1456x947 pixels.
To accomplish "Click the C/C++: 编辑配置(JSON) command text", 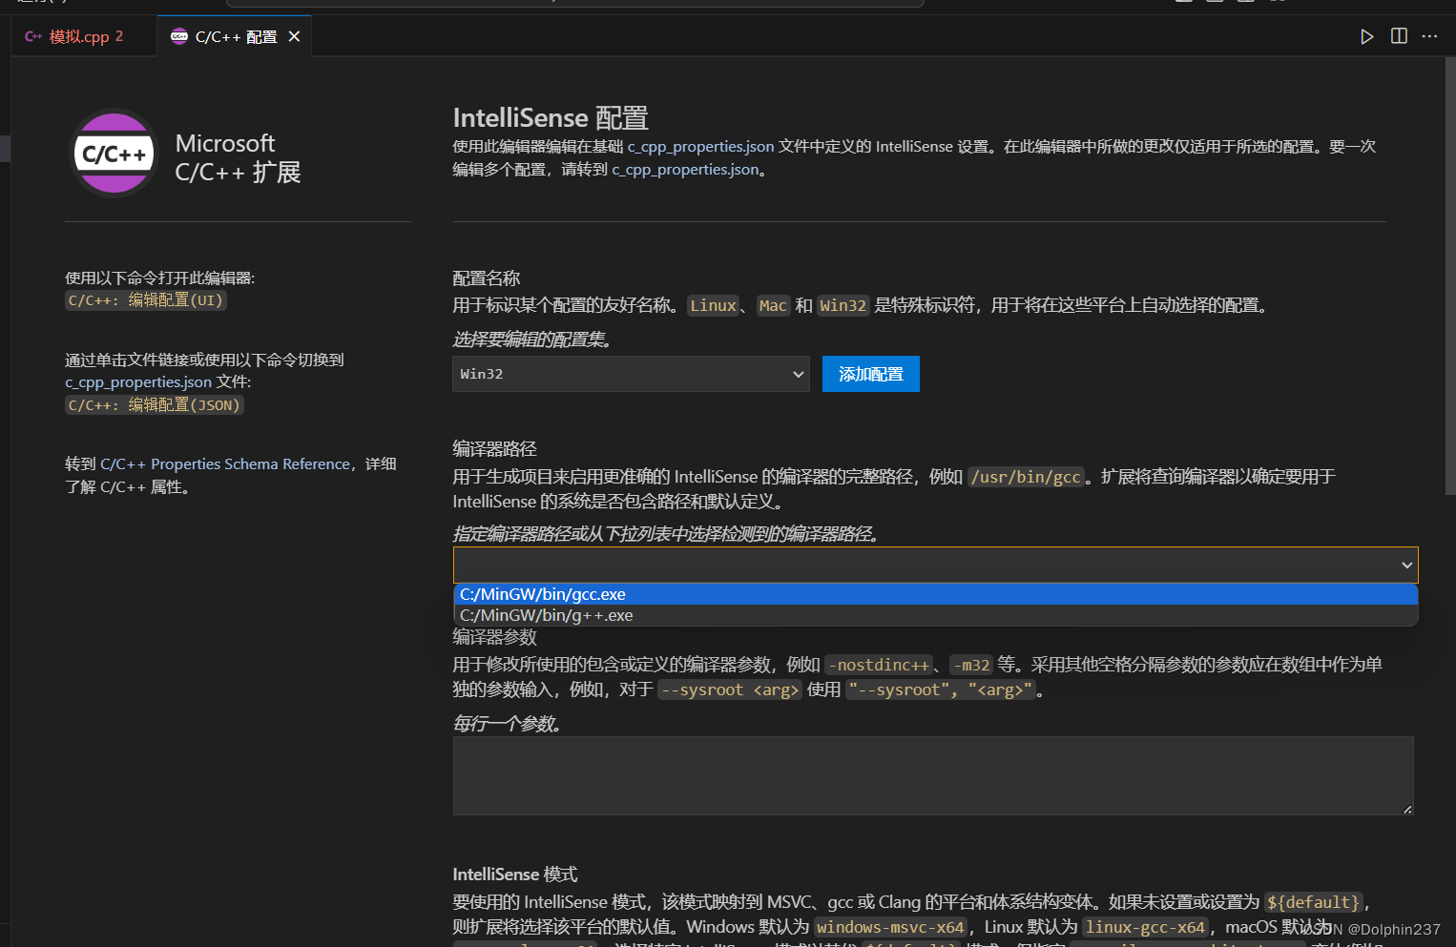I will click(x=154, y=405).
